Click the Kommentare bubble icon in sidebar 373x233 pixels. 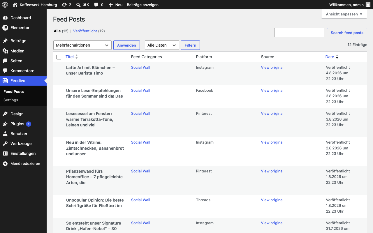click(5, 71)
